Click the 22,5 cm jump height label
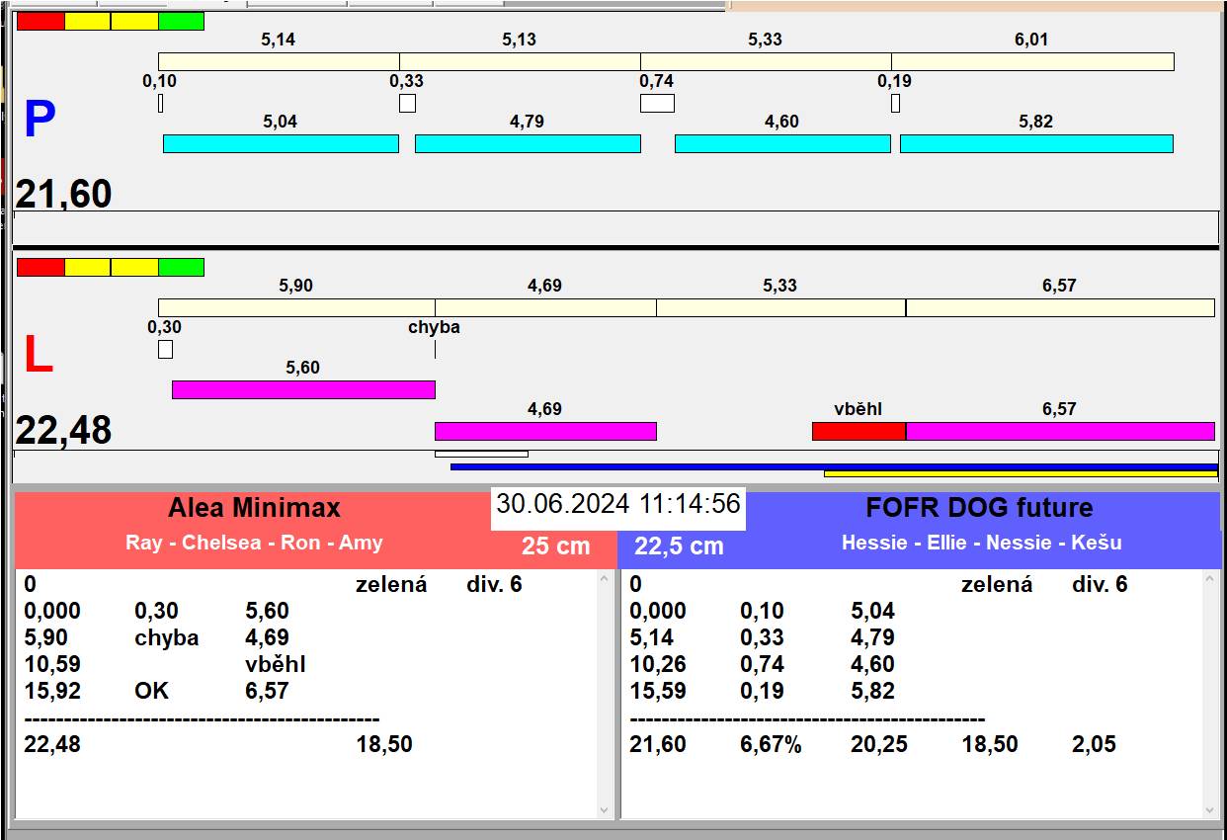Screen dimensions: 1227x840 pyautogui.click(x=679, y=546)
